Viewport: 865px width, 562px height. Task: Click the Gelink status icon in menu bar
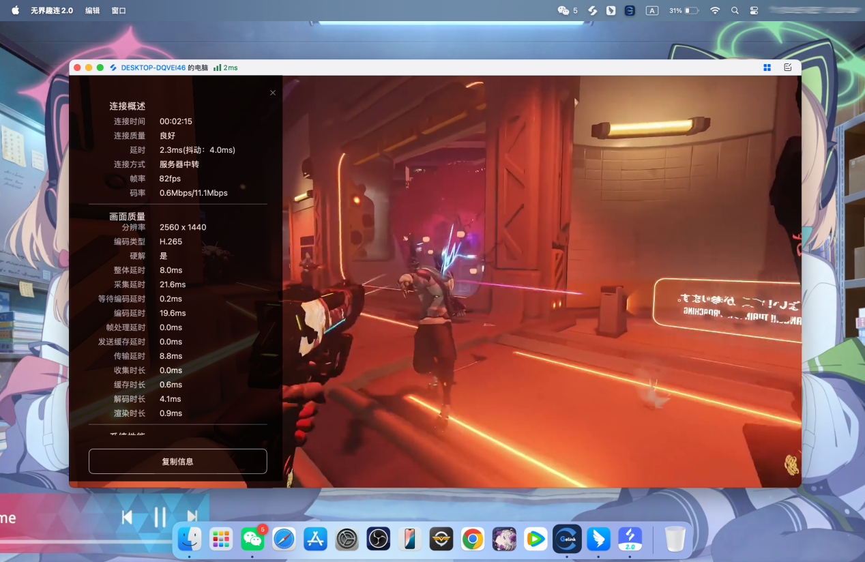click(630, 10)
